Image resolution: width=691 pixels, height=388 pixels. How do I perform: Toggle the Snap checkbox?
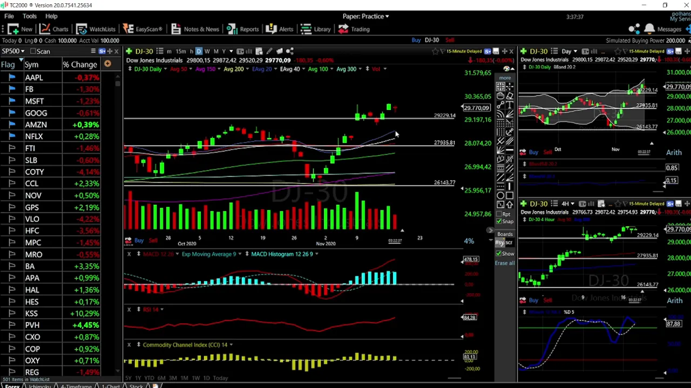tap(499, 221)
